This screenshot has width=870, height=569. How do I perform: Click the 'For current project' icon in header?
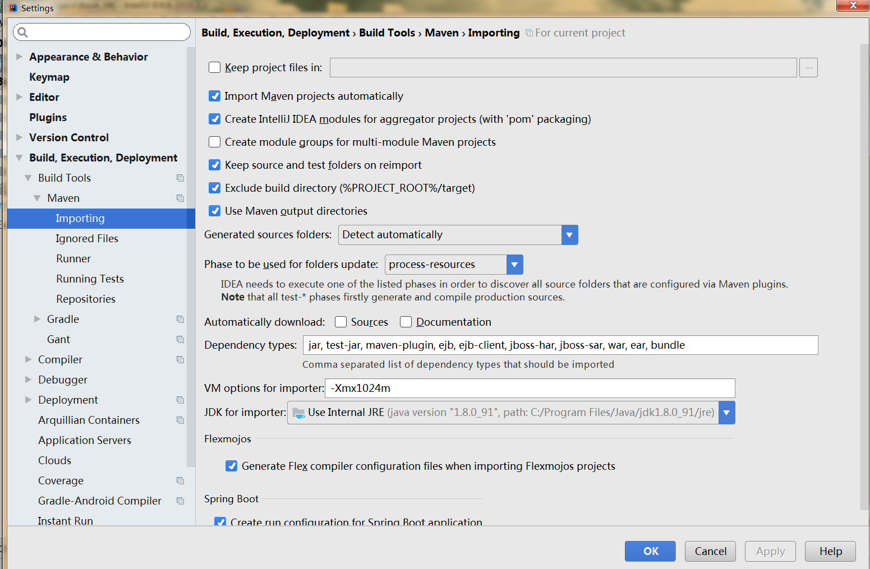(529, 33)
